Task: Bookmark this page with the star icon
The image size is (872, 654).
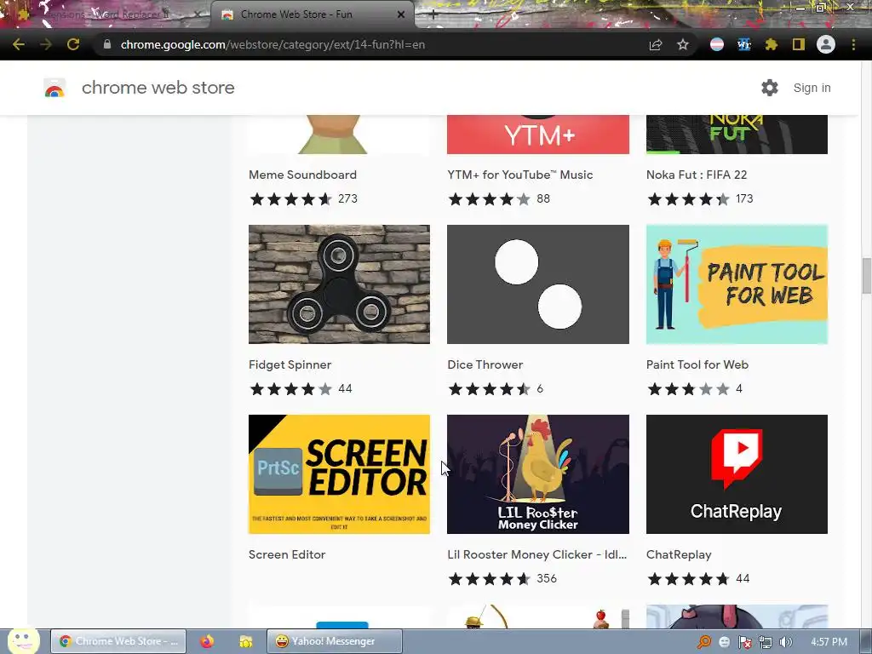Action: click(683, 44)
